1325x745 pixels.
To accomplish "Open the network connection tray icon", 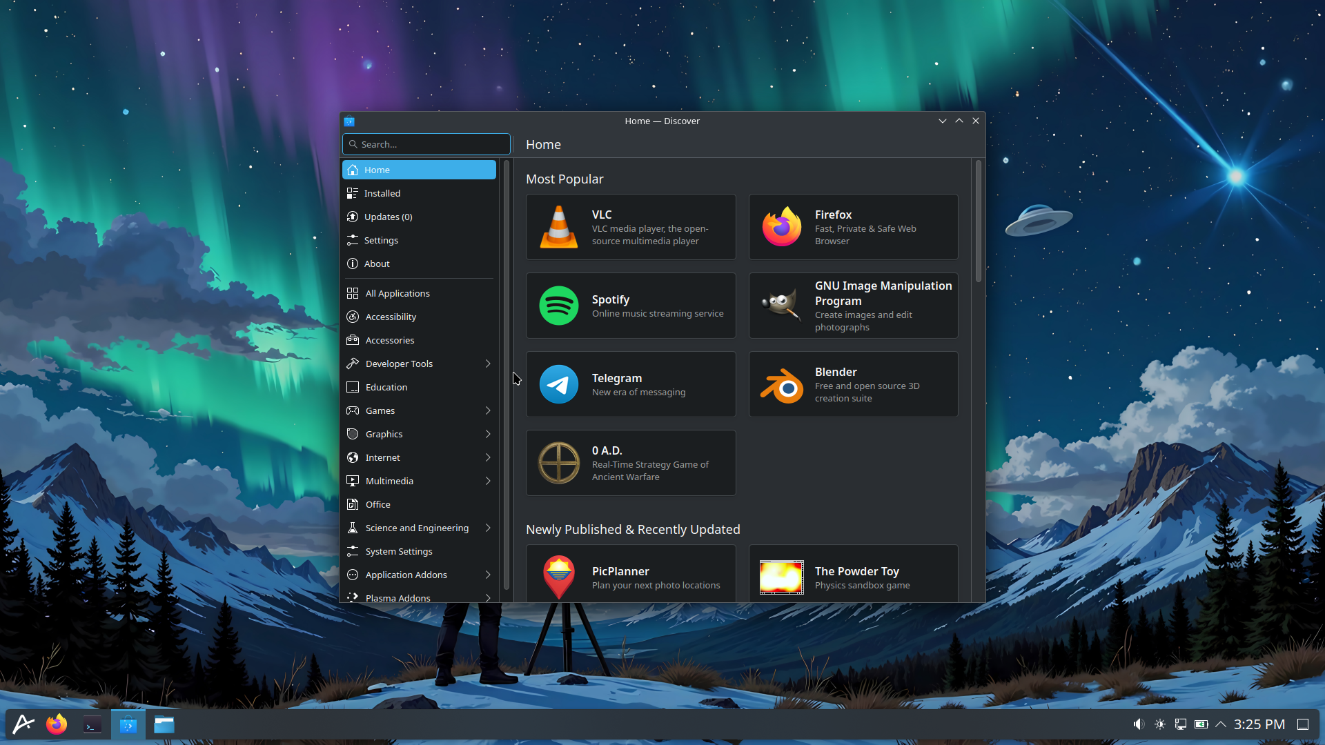I will (1181, 724).
